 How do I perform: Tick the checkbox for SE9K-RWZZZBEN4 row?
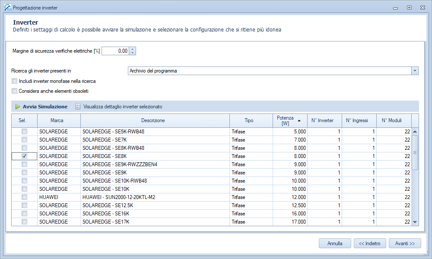(24, 164)
